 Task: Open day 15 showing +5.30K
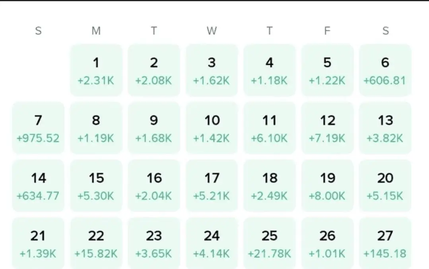point(96,186)
